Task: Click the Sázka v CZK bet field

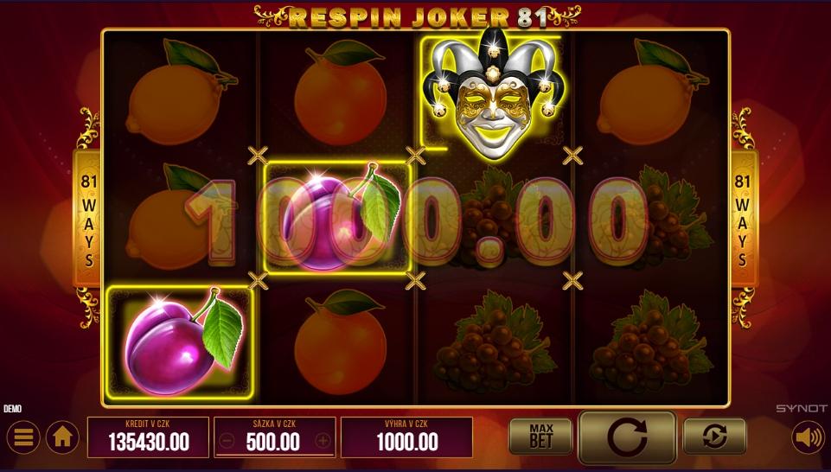Action: (274, 437)
